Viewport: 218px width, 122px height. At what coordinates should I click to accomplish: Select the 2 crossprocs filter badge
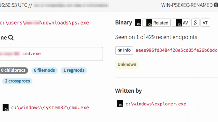pos(17,81)
